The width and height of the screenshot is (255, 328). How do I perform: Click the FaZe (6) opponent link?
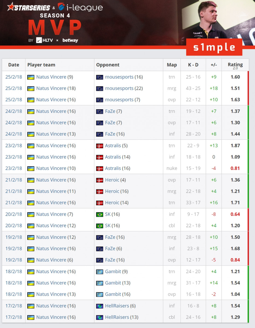coord(110,248)
